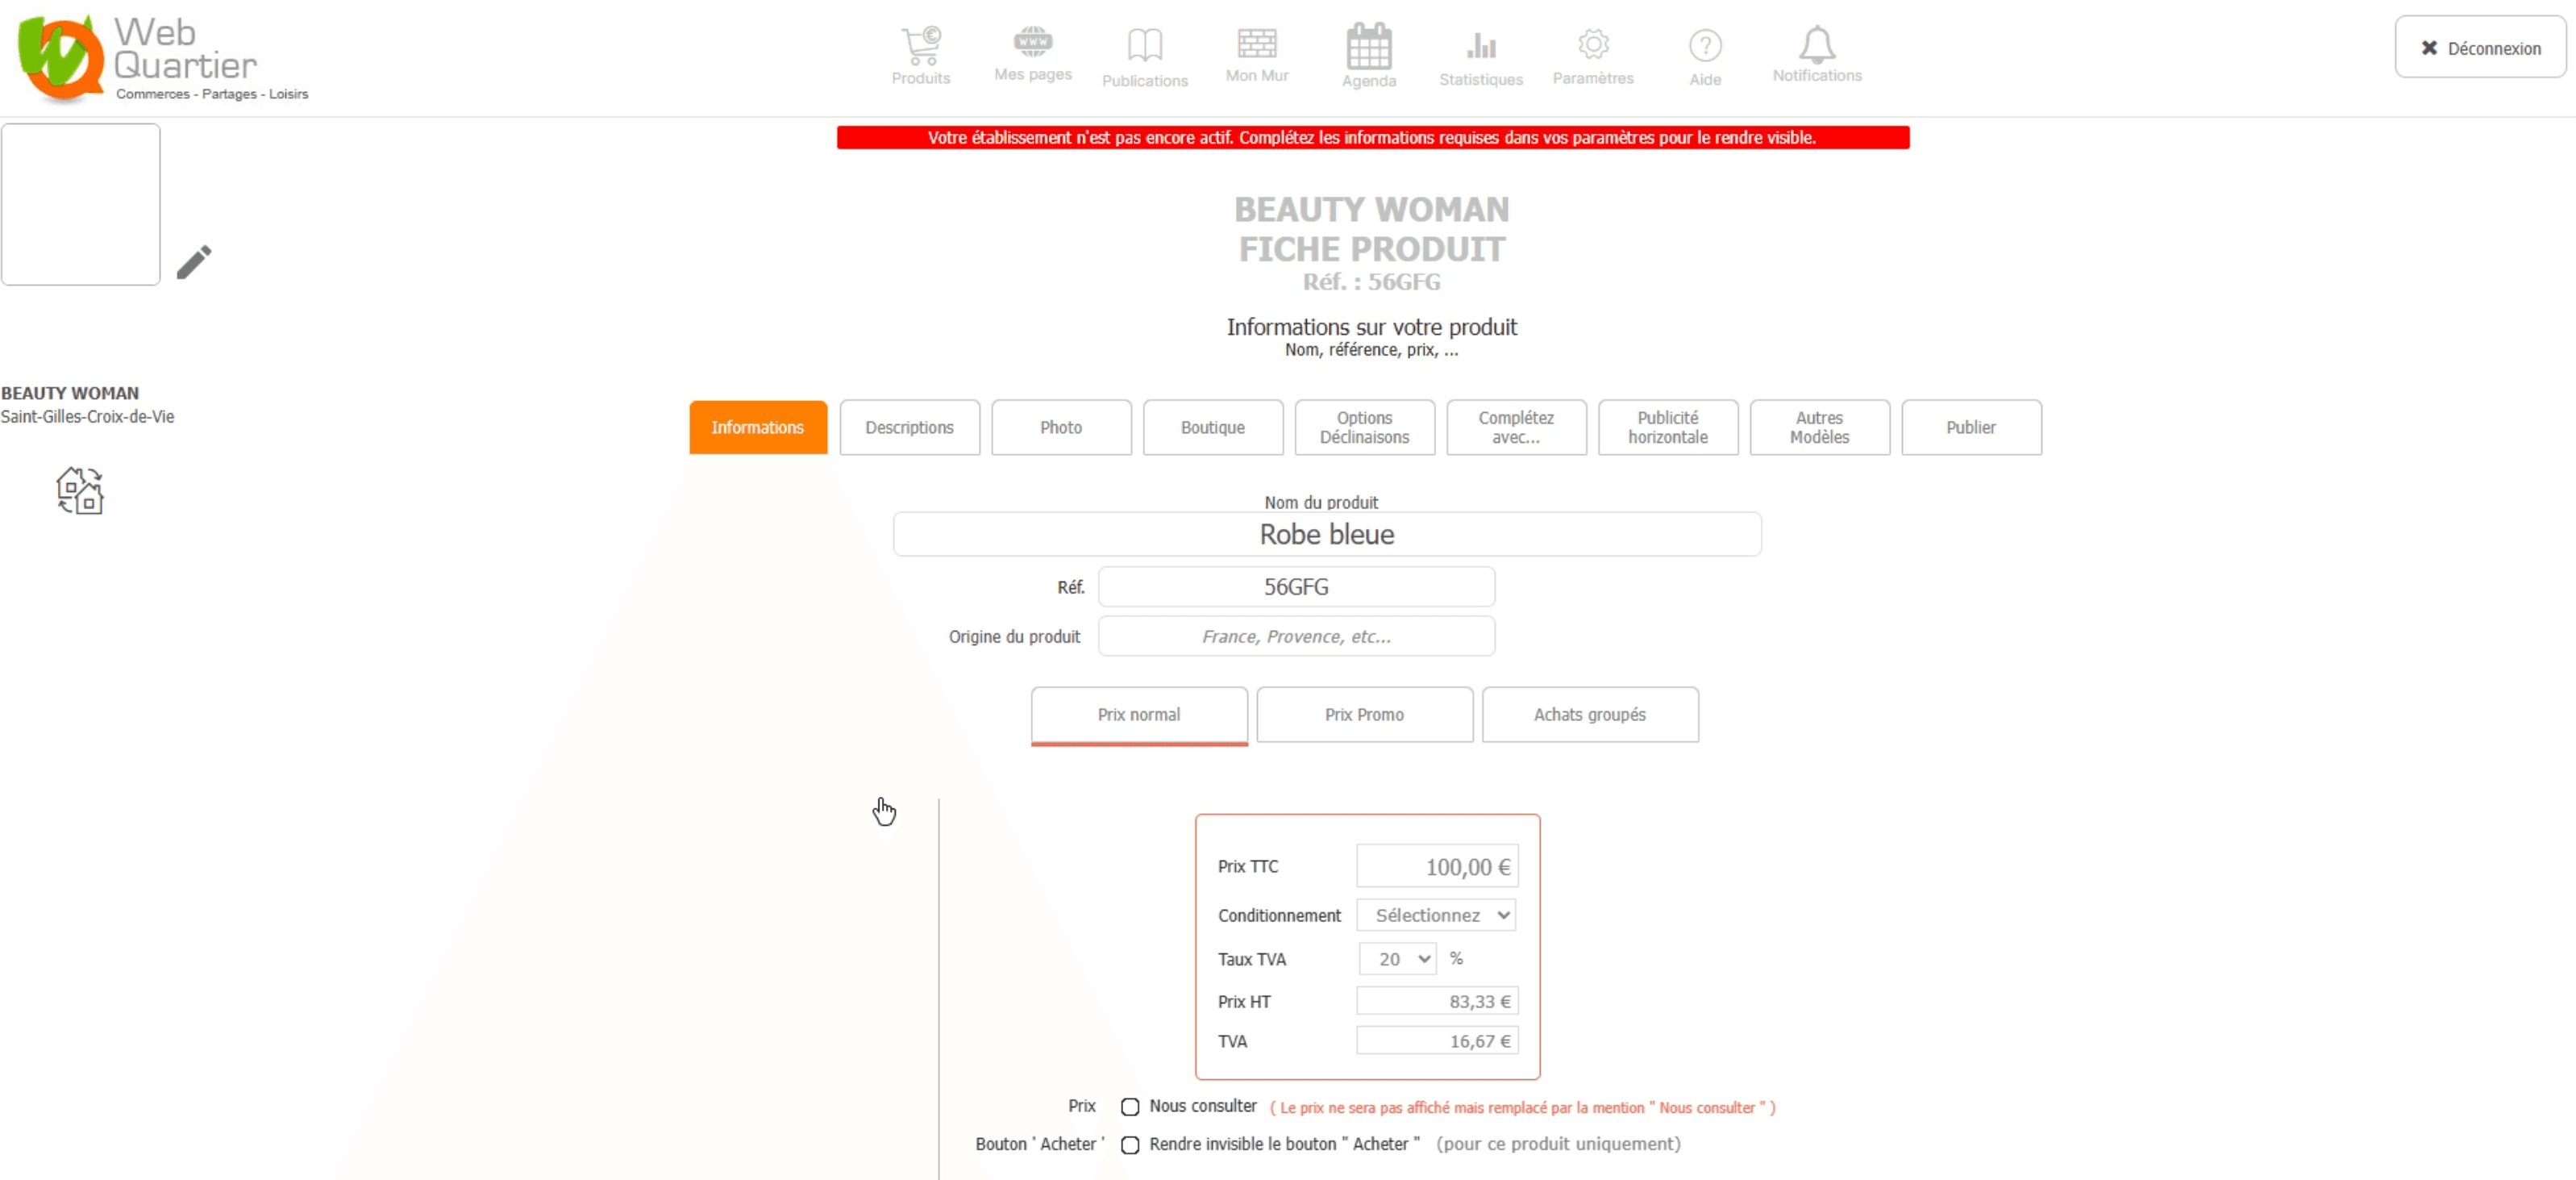This screenshot has width=2576, height=1180.
Task: Click the pencil edit logo icon
Action: (x=194, y=262)
